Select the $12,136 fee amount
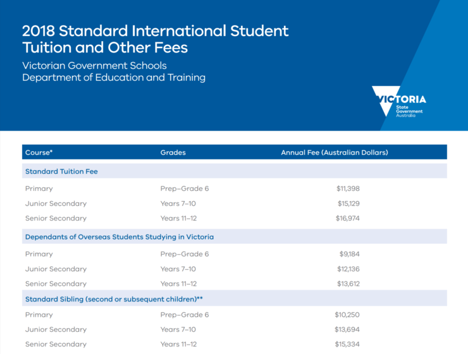The image size is (468, 354). click(x=348, y=269)
